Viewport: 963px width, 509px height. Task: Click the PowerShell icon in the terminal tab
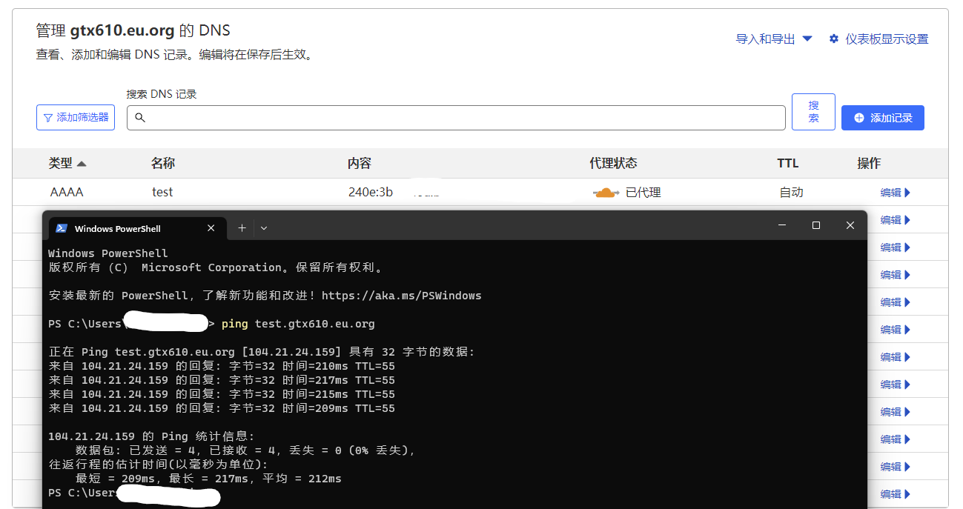point(62,228)
